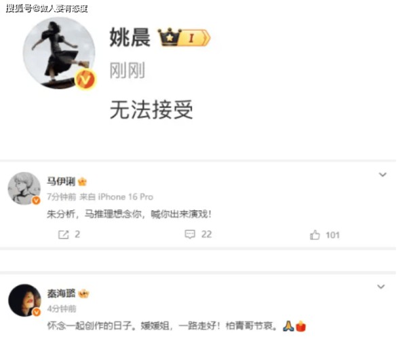This screenshot has height=341, width=407.
Task: Click the 刚刚 timestamp under 姚晨
Action: (x=128, y=71)
